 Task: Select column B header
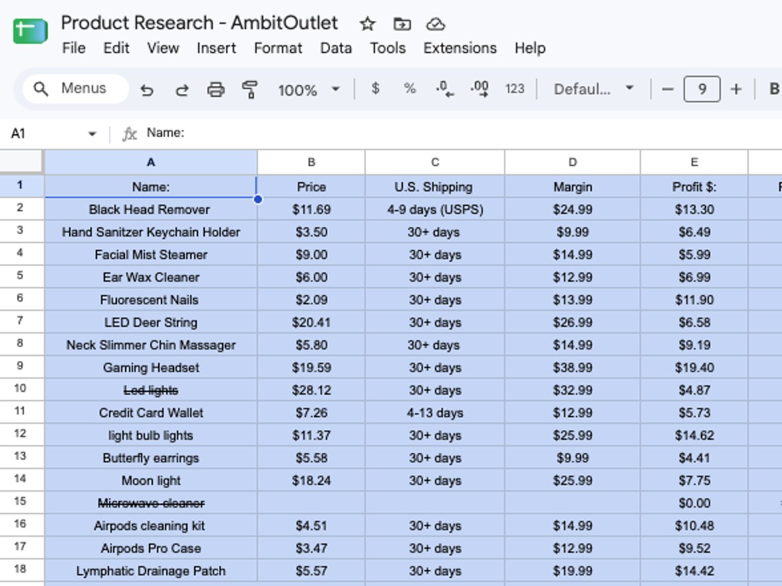coord(311,162)
